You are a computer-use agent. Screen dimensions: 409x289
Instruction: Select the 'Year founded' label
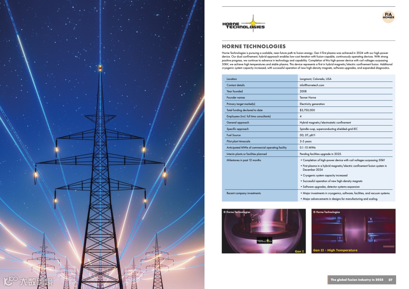(x=234, y=91)
